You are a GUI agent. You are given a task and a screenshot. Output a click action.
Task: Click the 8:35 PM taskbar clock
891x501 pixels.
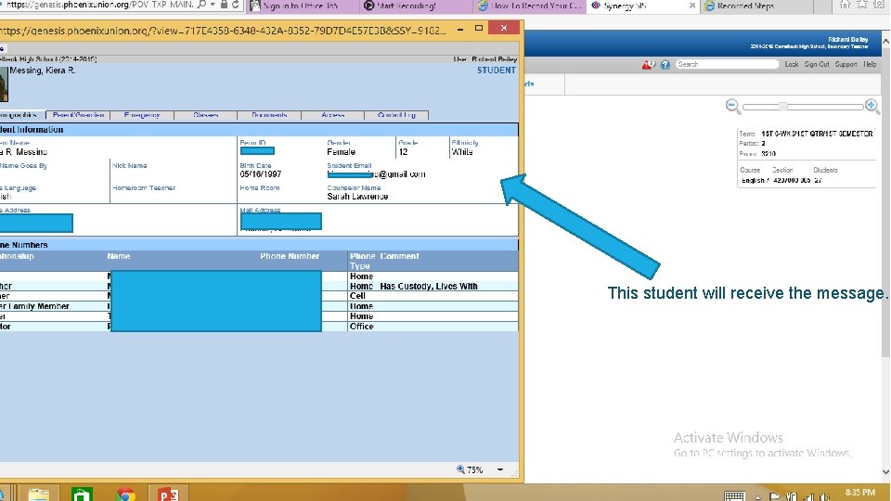point(859,493)
